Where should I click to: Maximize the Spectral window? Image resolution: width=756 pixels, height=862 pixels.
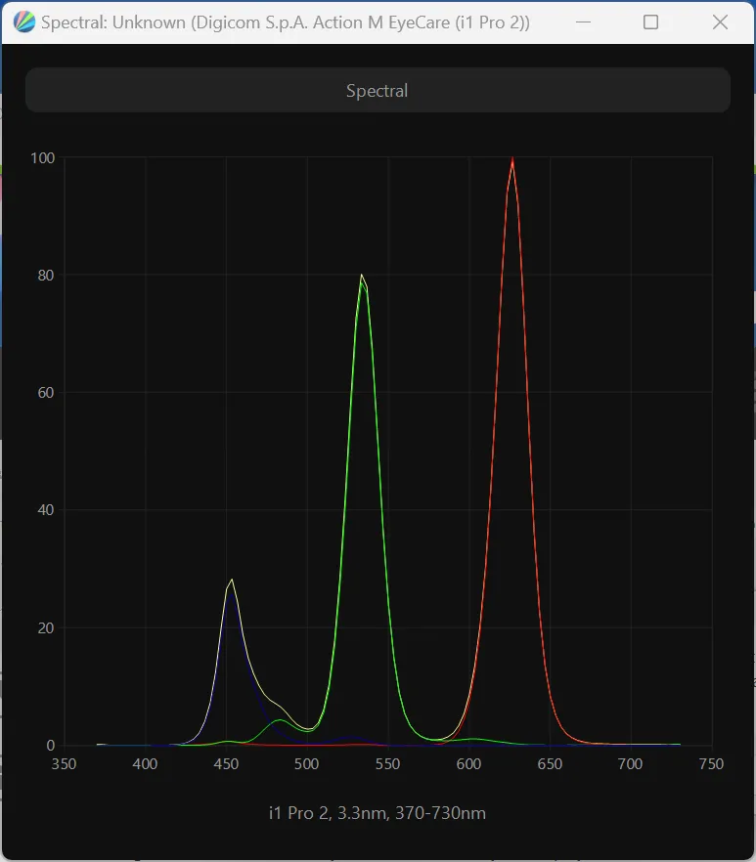click(x=650, y=22)
